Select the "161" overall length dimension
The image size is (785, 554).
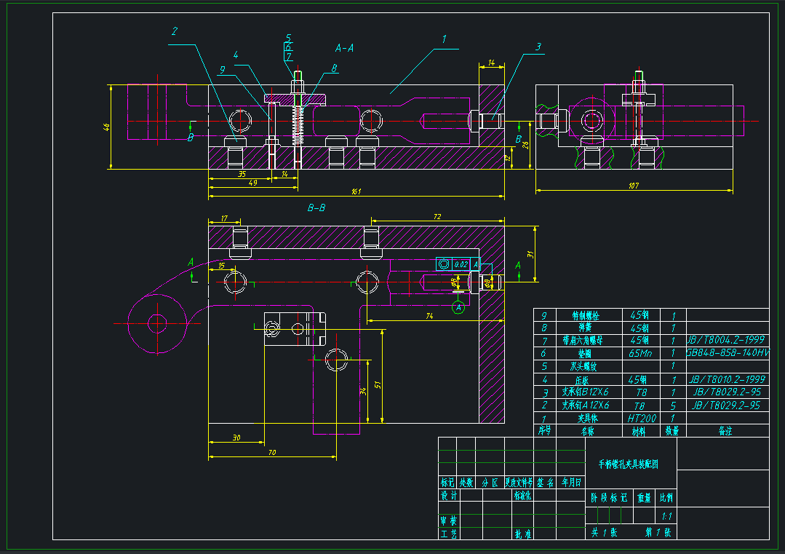tap(356, 191)
